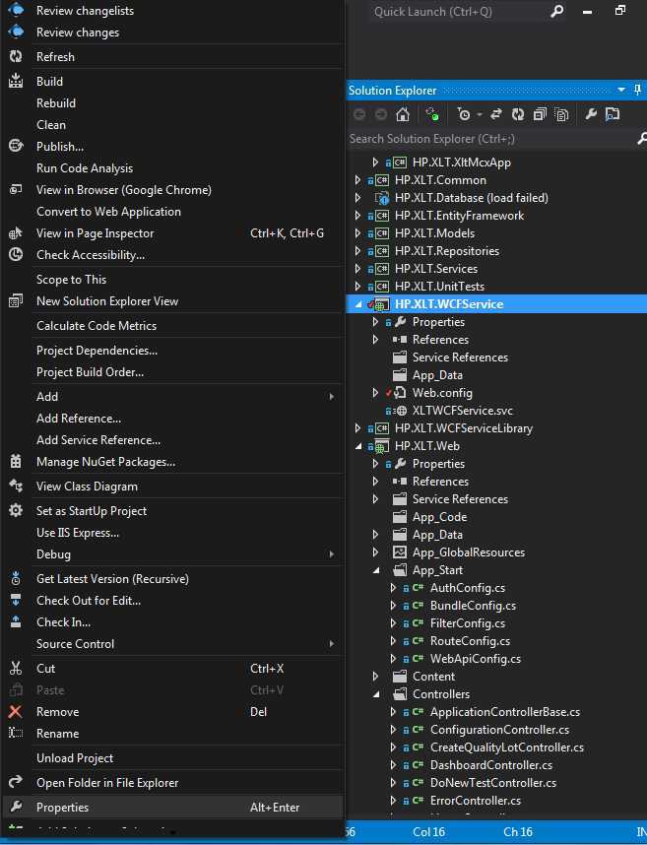Toggle the Auto Hide pin on Solution Explorer
Image resolution: width=647 pixels, height=845 pixels.
(x=638, y=90)
